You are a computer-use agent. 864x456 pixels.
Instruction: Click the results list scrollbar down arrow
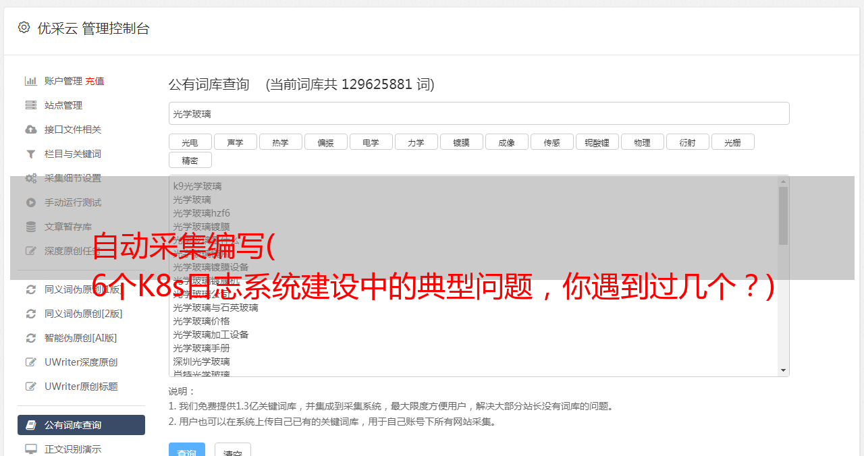(x=783, y=370)
